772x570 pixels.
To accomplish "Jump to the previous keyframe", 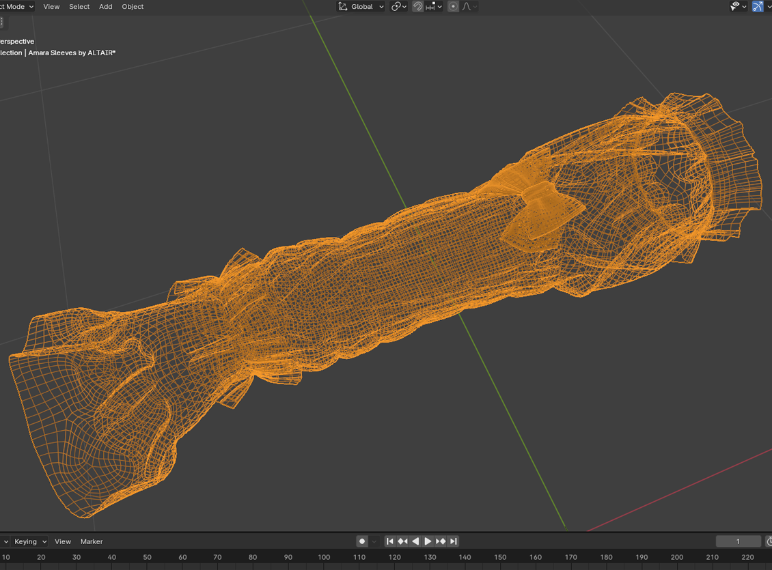I will pyautogui.click(x=403, y=541).
